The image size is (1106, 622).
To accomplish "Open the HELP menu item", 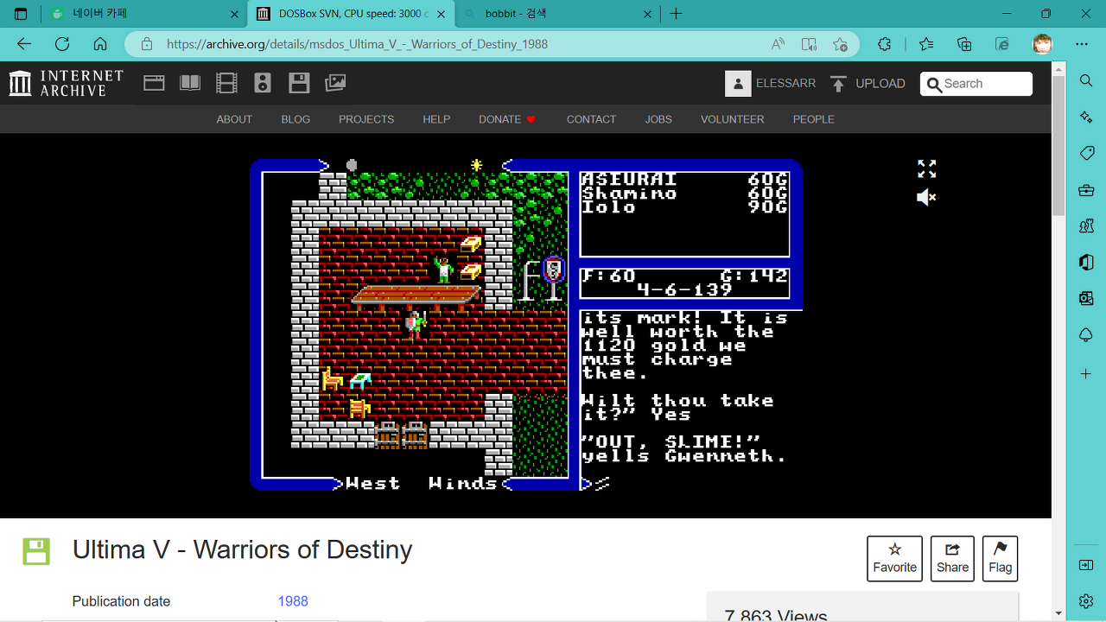I will coord(436,119).
